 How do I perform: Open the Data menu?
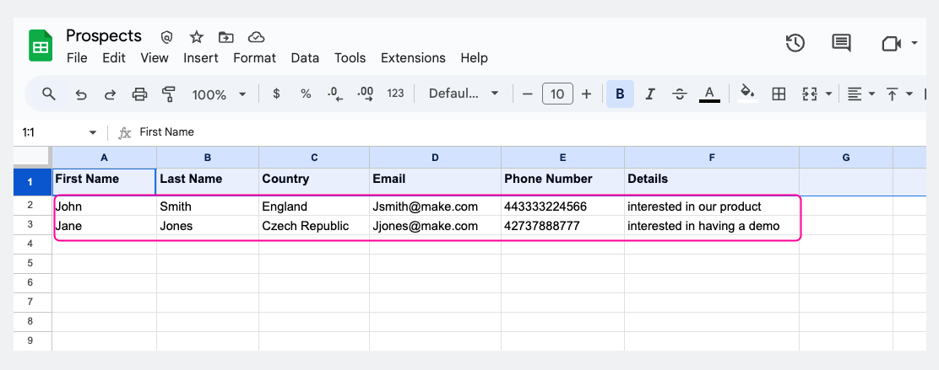pyautogui.click(x=305, y=58)
